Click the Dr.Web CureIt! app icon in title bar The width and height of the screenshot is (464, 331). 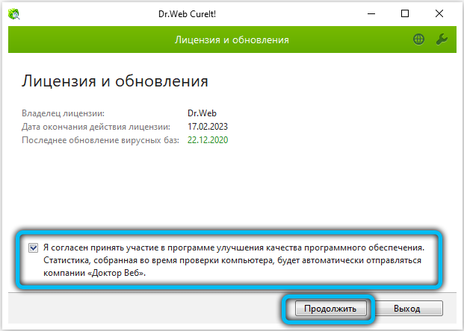(14, 14)
